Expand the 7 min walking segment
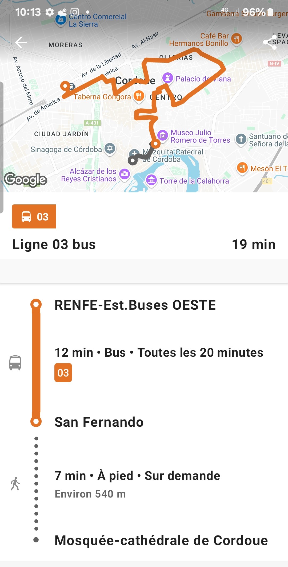 tap(137, 476)
